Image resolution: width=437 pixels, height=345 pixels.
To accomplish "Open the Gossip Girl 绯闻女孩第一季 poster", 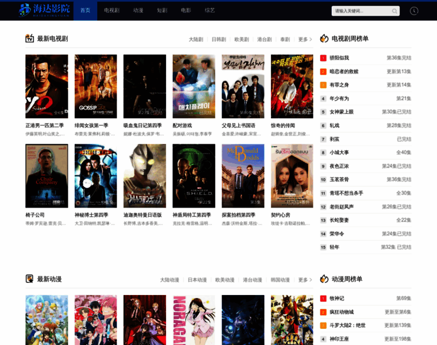I will 95,86.
